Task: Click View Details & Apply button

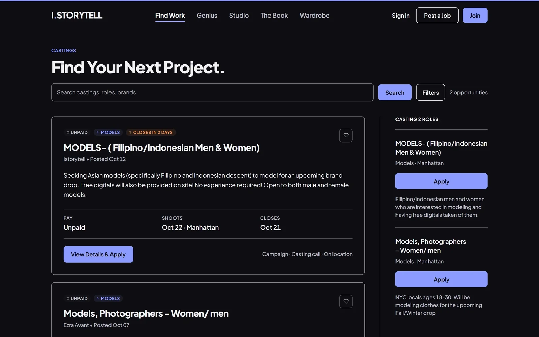Action: pyautogui.click(x=98, y=254)
